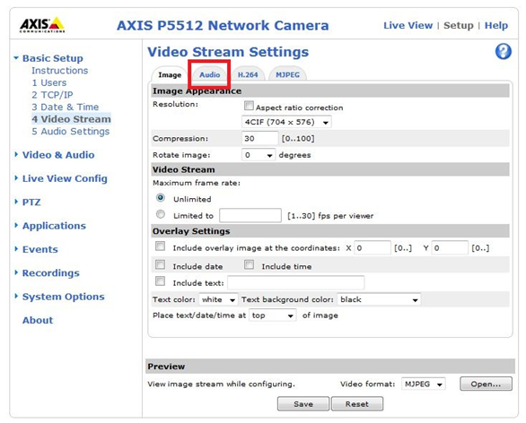The width and height of the screenshot is (526, 423).
Task: Open the Place text position dropdown
Action: (x=272, y=315)
